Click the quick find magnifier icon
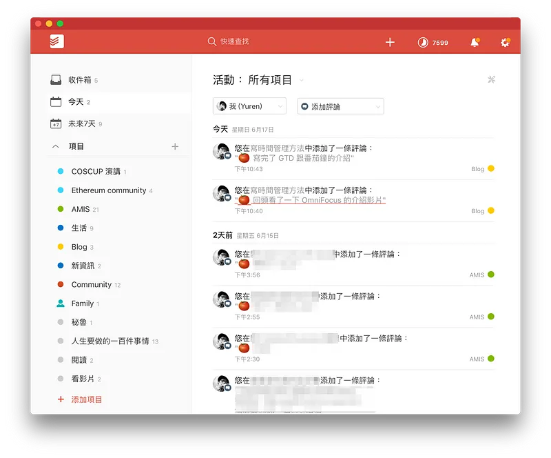This screenshot has width=551, height=458. (212, 41)
